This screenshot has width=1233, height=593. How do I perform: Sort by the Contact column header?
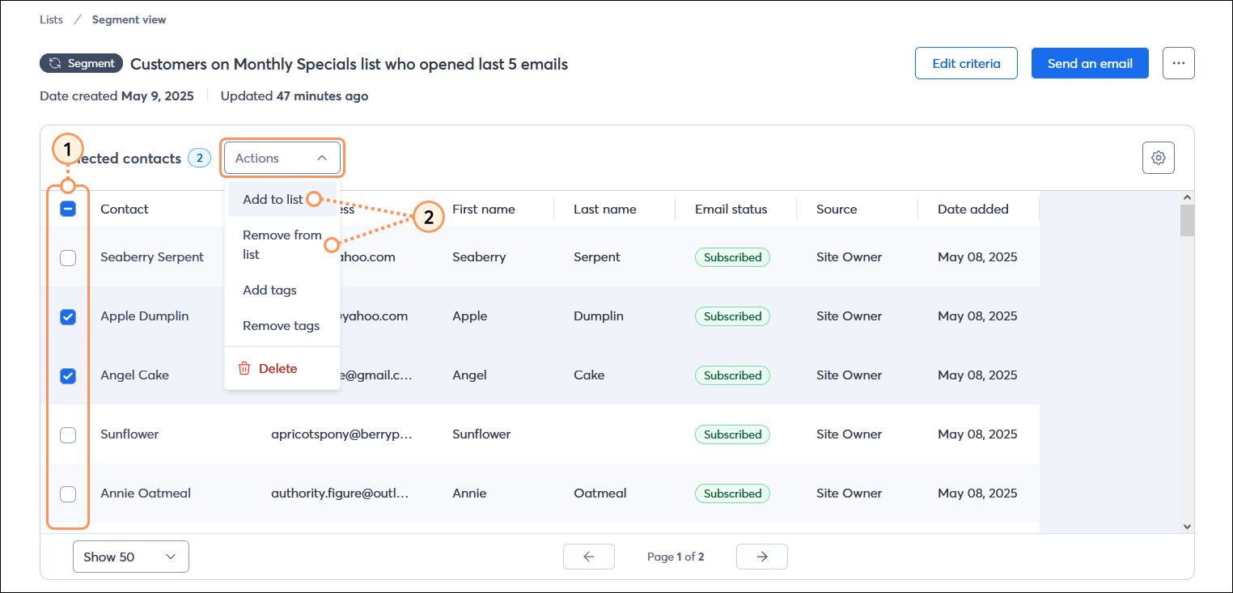pos(125,209)
